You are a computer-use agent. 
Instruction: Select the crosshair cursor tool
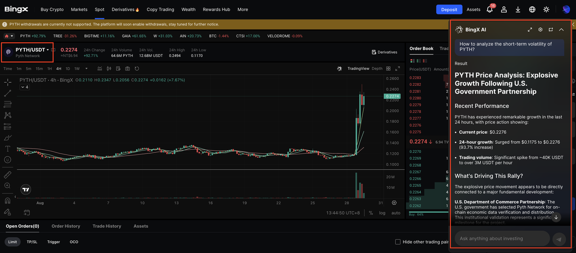point(8,82)
